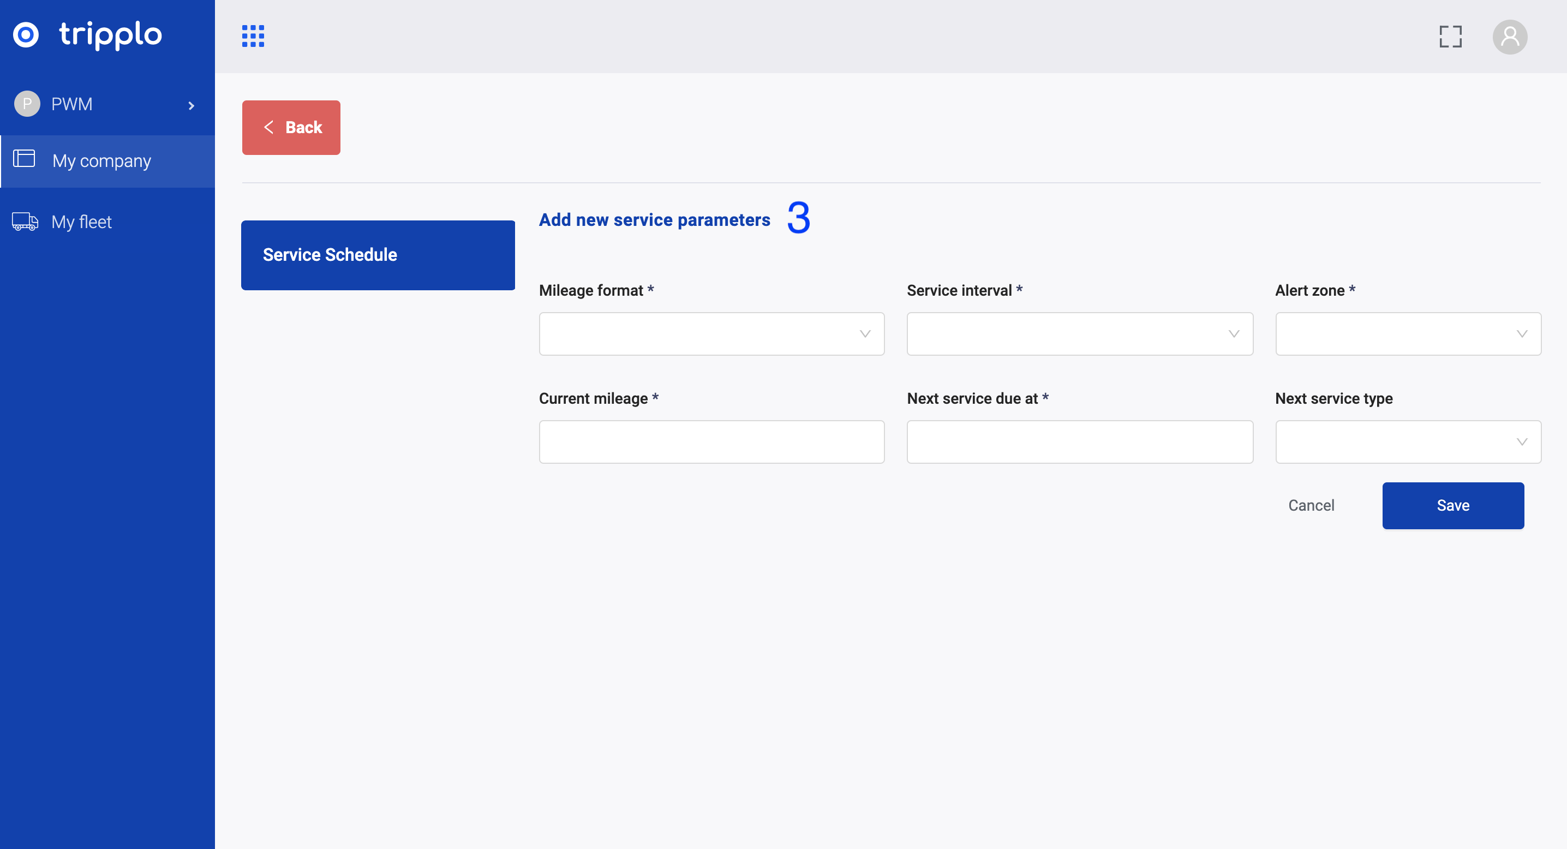Expand the PWM organization chevron
This screenshot has height=849, width=1567.
pyautogui.click(x=191, y=106)
